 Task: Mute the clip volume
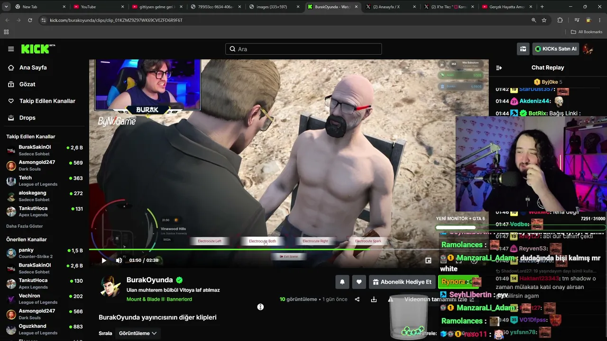click(x=119, y=260)
